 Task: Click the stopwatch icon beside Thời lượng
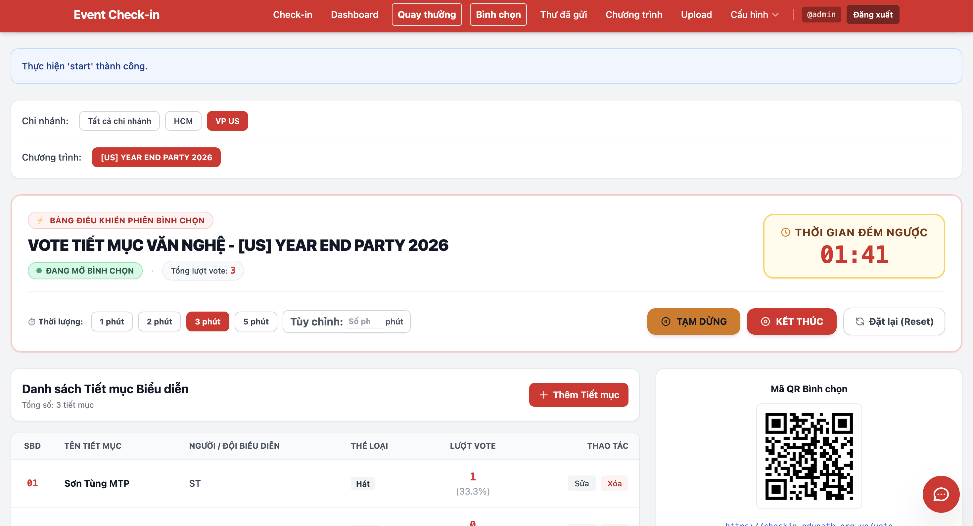coord(32,321)
